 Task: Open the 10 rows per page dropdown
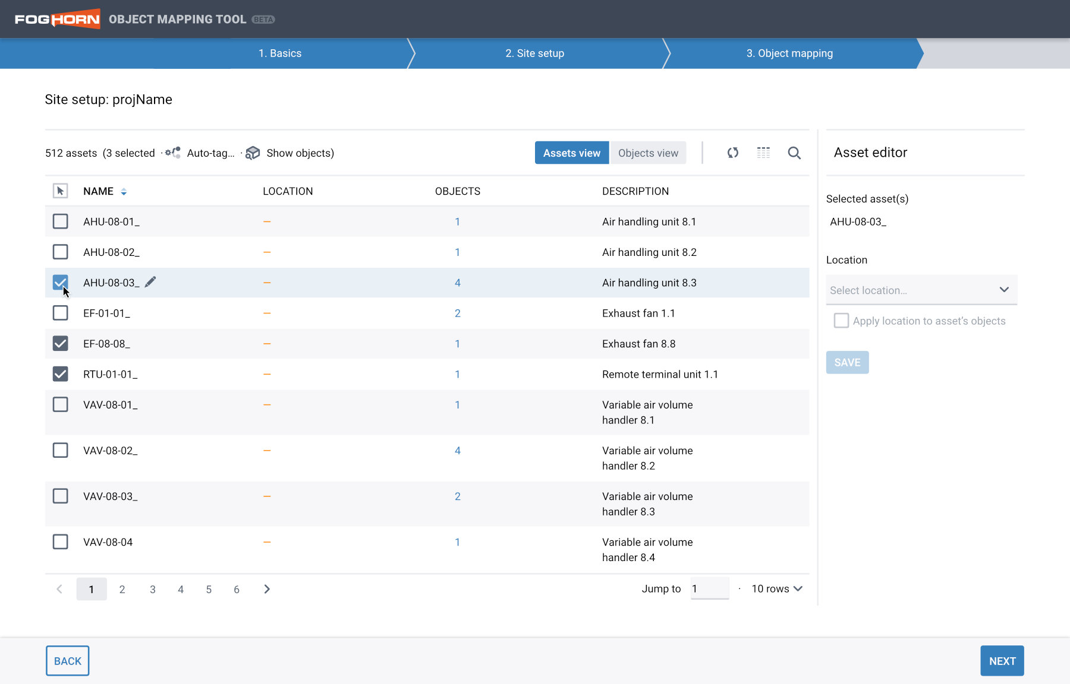pyautogui.click(x=777, y=588)
